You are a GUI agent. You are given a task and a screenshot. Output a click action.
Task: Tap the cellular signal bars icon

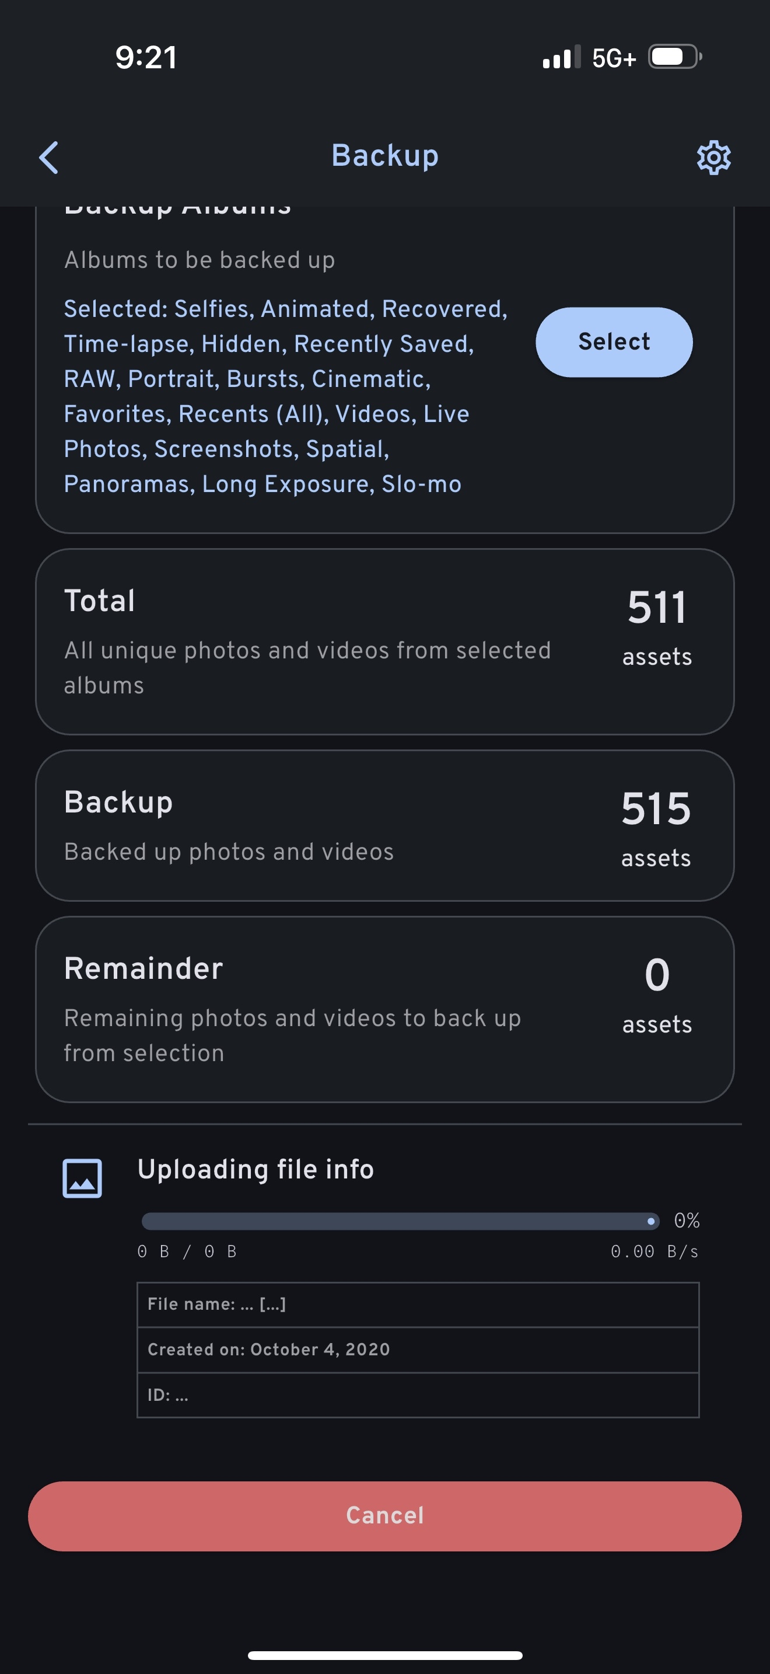[x=561, y=58]
